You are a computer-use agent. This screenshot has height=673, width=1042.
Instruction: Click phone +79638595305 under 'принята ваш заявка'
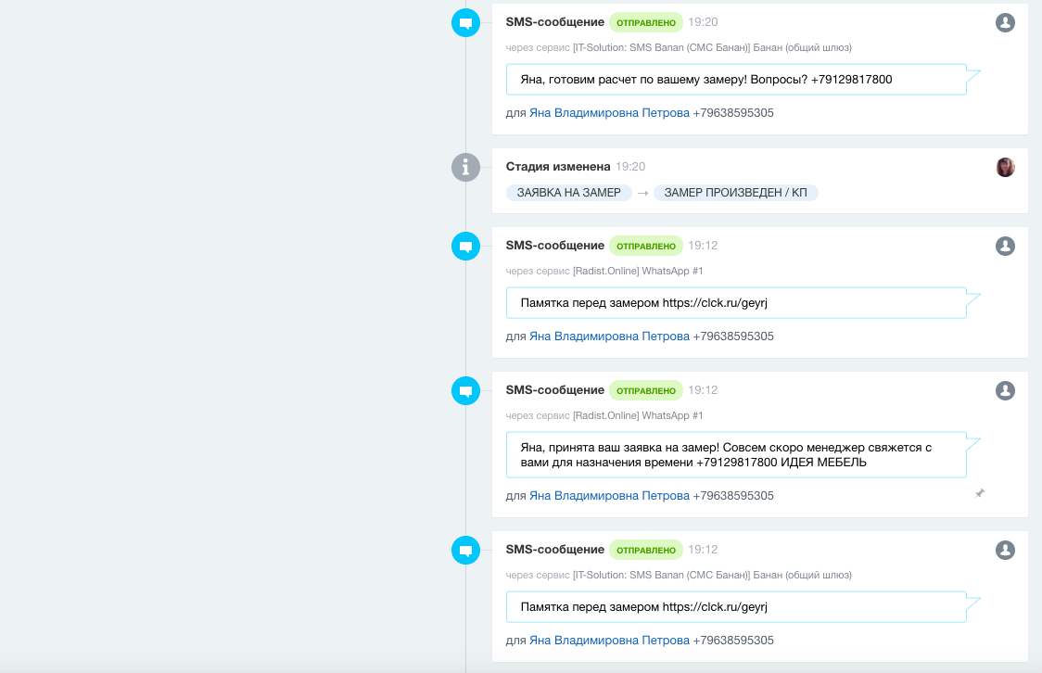pos(733,496)
